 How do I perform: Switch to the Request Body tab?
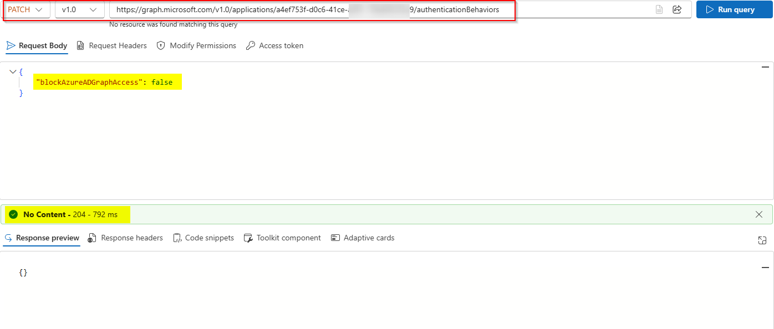click(37, 45)
